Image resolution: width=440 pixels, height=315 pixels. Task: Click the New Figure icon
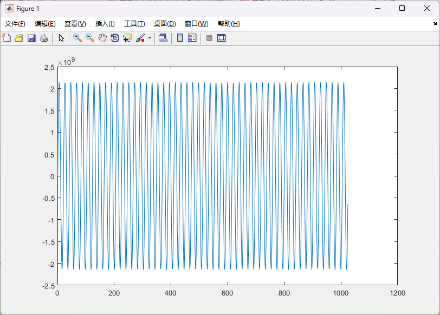7,38
